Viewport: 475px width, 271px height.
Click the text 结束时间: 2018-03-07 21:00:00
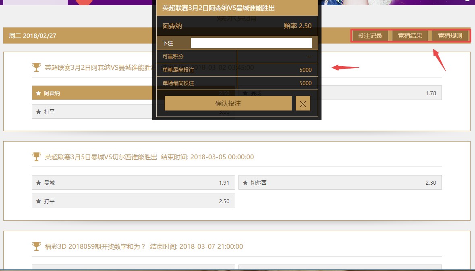197,246
